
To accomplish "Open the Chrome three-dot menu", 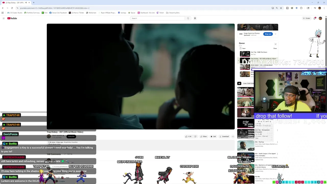I will (324, 8).
